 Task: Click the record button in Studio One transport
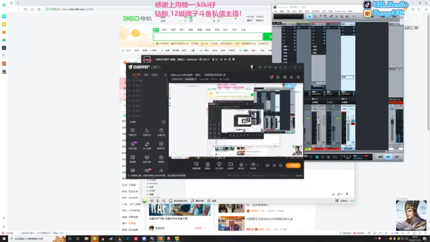tap(328, 157)
